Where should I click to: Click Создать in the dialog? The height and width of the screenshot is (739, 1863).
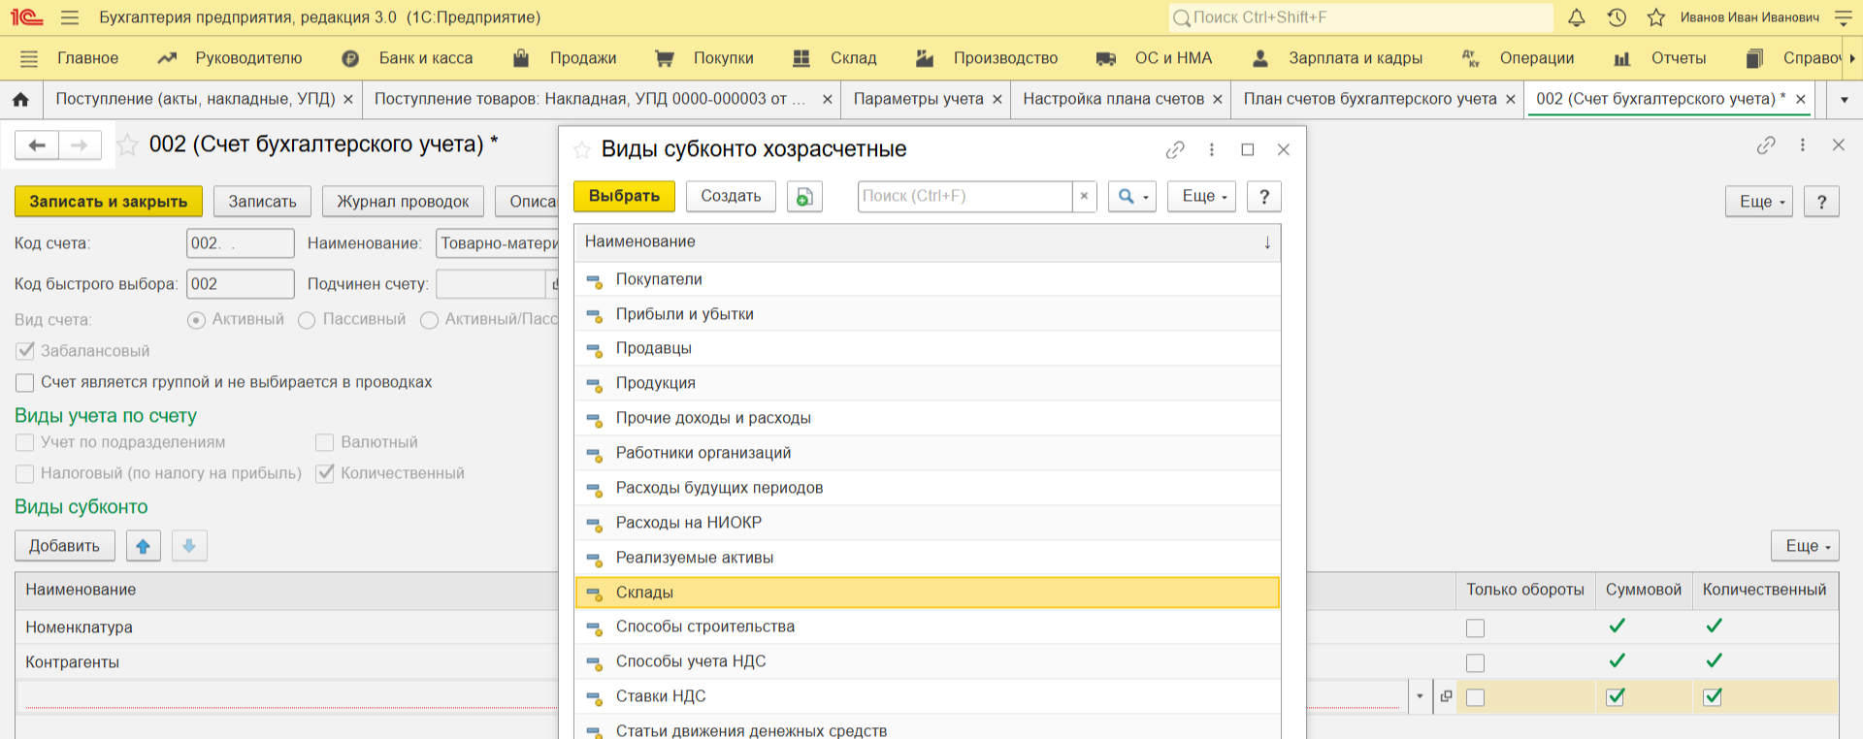point(731,196)
